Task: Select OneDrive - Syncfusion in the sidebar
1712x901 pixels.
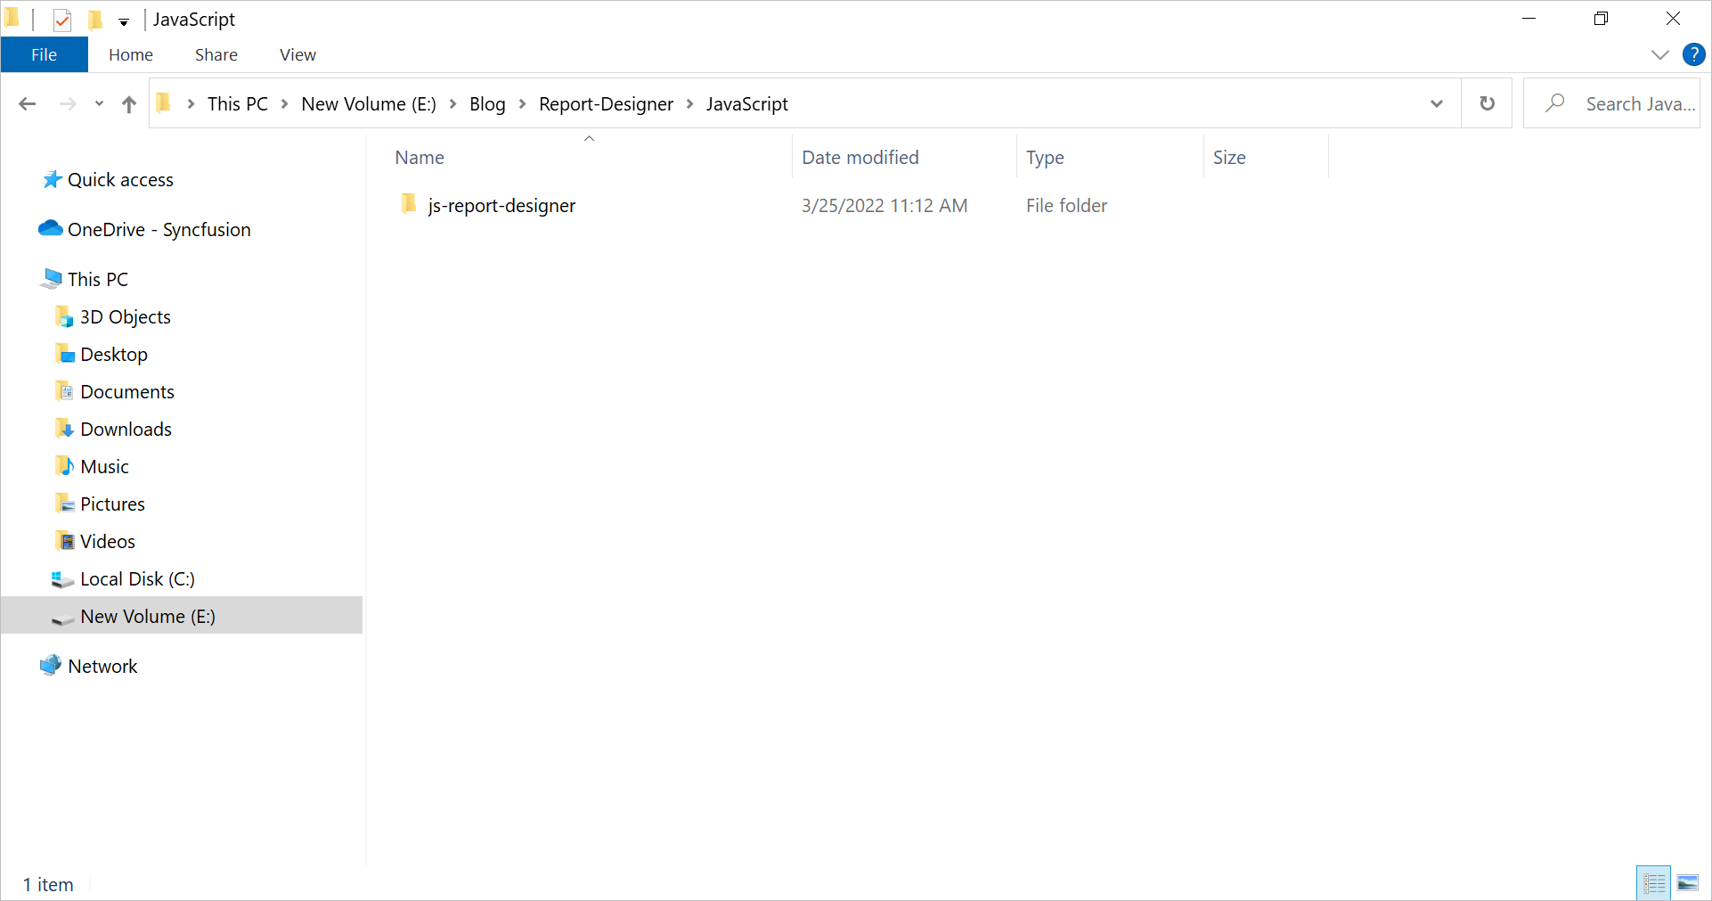Action: (x=158, y=229)
